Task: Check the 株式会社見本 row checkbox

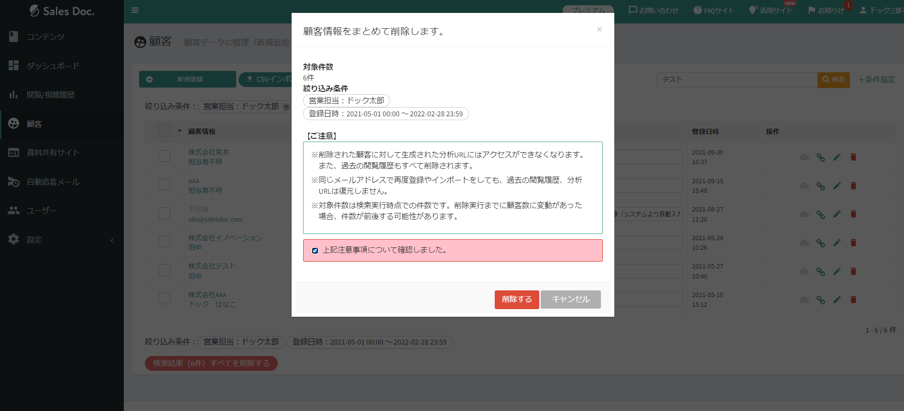Action: click(164, 156)
